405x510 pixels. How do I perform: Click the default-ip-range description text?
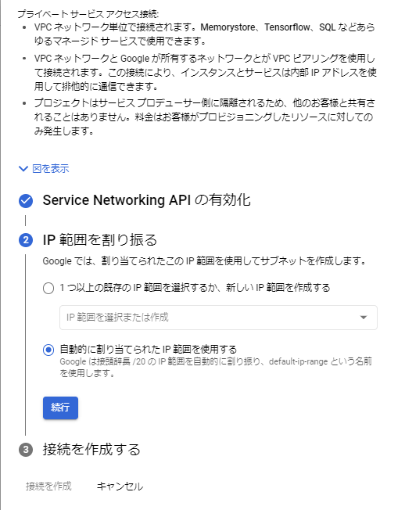tap(216, 367)
